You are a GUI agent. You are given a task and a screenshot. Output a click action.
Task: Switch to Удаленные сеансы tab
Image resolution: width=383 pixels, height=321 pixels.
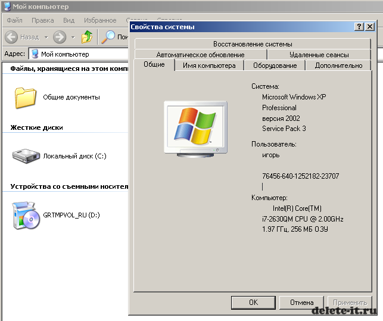(x=319, y=55)
